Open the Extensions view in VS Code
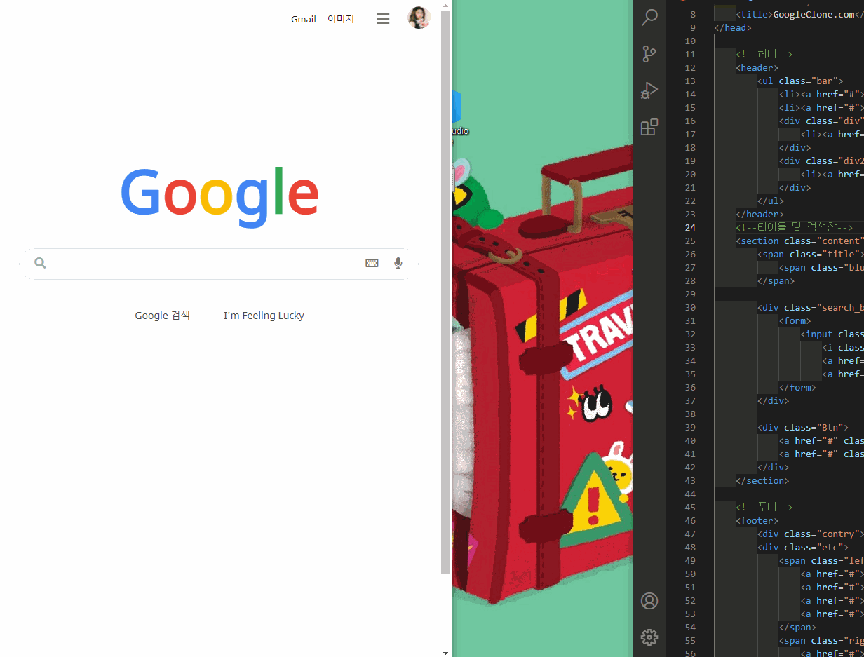Screen dimensions: 864x657 [x=649, y=127]
